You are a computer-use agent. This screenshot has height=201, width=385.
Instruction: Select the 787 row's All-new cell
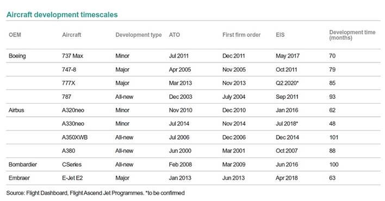point(124,97)
